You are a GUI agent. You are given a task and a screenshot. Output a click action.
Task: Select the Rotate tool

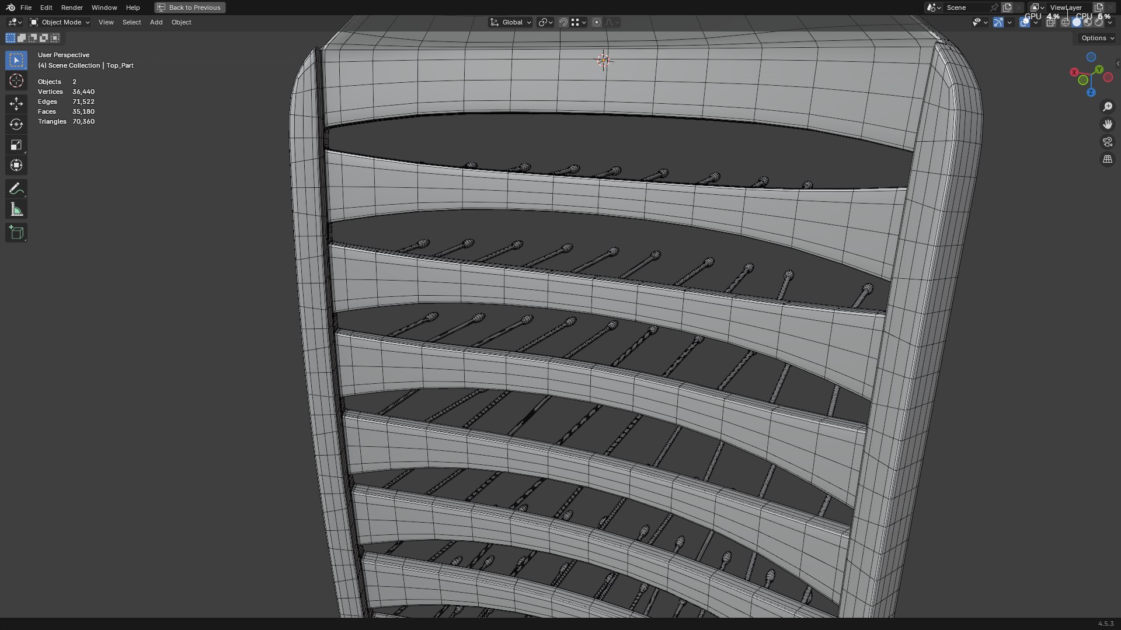coord(16,124)
